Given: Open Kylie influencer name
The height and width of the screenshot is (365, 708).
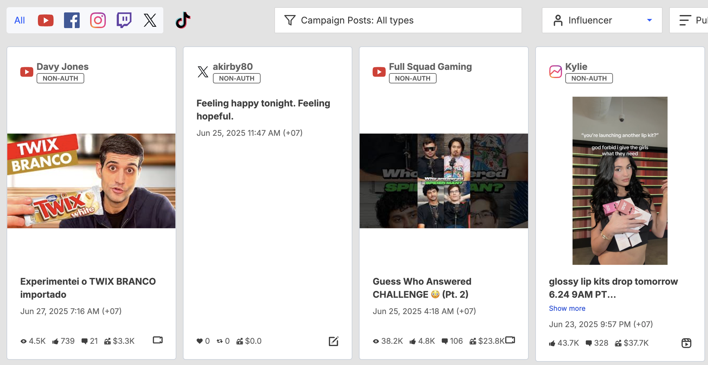Looking at the screenshot, I should (x=576, y=67).
